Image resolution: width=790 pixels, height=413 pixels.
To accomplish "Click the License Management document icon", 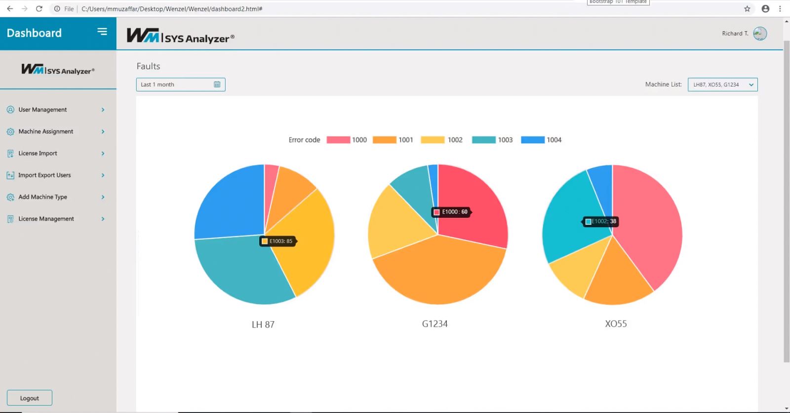I will tap(10, 219).
